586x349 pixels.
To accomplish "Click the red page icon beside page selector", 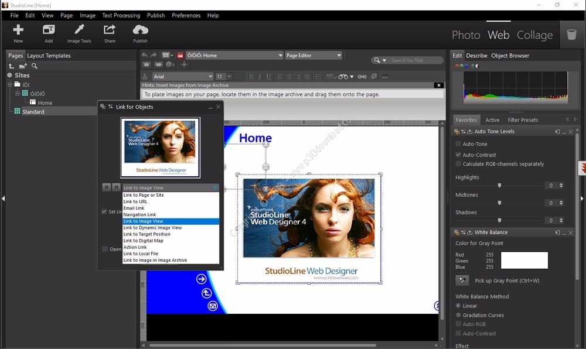I will pyautogui.click(x=180, y=56).
